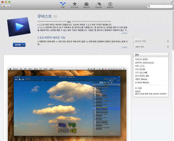This screenshot has width=174, height=141.
Task: Click the 중요 notice heading line
Action: point(74,22)
